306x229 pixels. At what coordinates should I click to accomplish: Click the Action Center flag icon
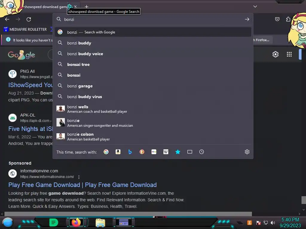pos(258,222)
